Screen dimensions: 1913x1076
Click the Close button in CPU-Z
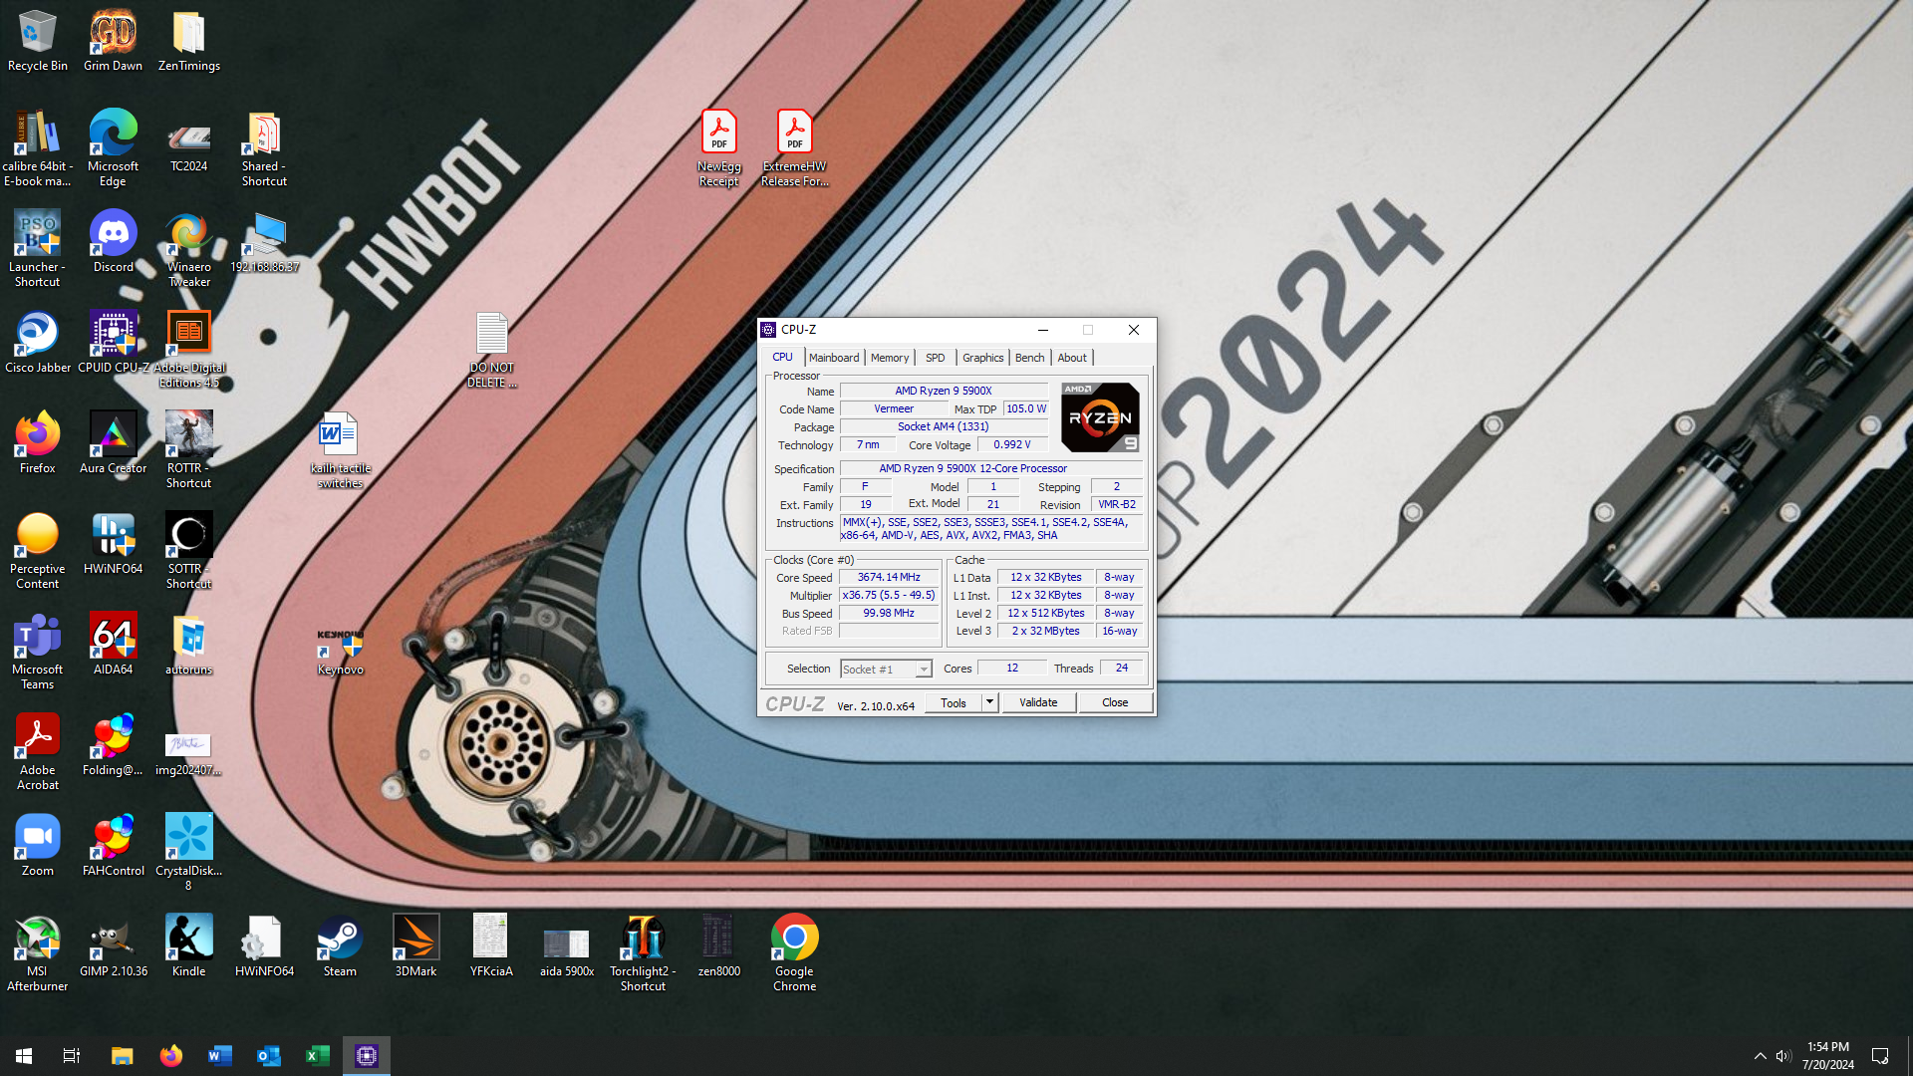pyautogui.click(x=1115, y=702)
